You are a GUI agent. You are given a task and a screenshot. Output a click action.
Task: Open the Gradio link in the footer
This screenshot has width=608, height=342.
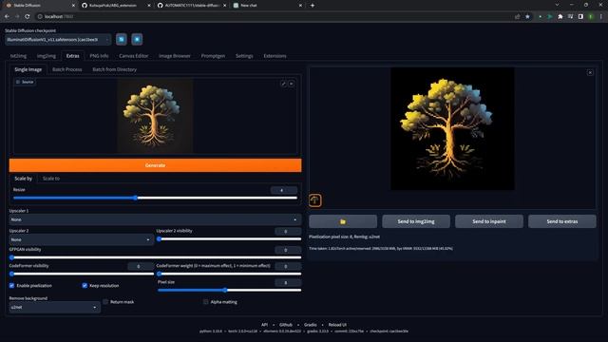click(x=311, y=325)
